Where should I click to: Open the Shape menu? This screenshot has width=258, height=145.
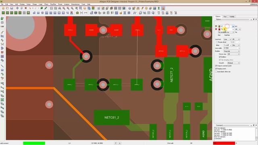35,4
